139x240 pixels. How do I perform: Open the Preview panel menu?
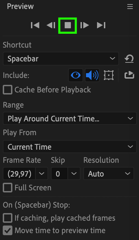click(x=130, y=7)
